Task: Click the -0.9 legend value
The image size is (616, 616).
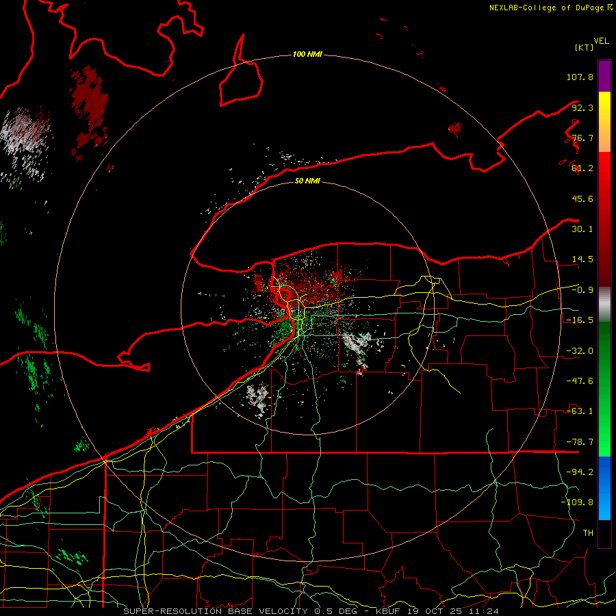Action: pos(582,290)
